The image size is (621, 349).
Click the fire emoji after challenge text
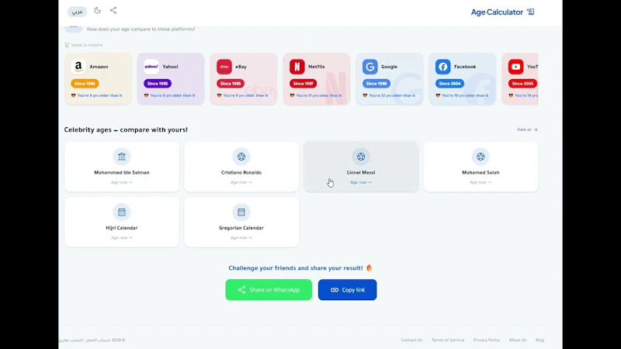pyautogui.click(x=369, y=268)
